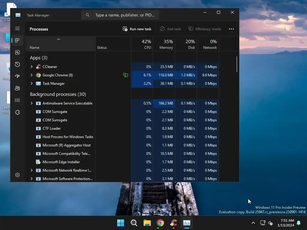
Task: Open File Explorer from taskbar
Action: point(147,223)
